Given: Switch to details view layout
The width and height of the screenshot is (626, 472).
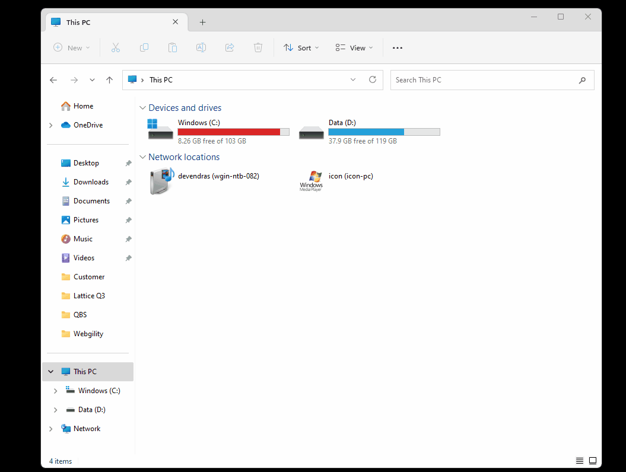Looking at the screenshot, I should point(580,461).
